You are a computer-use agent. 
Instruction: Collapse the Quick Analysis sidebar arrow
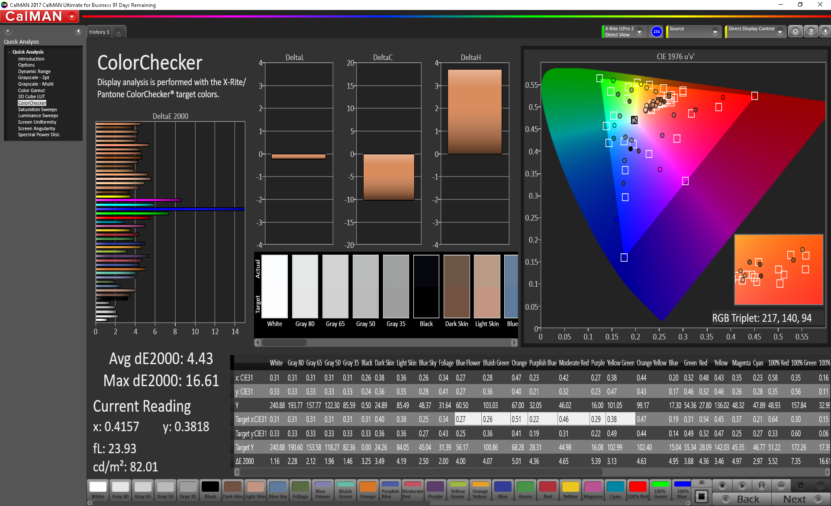click(78, 31)
